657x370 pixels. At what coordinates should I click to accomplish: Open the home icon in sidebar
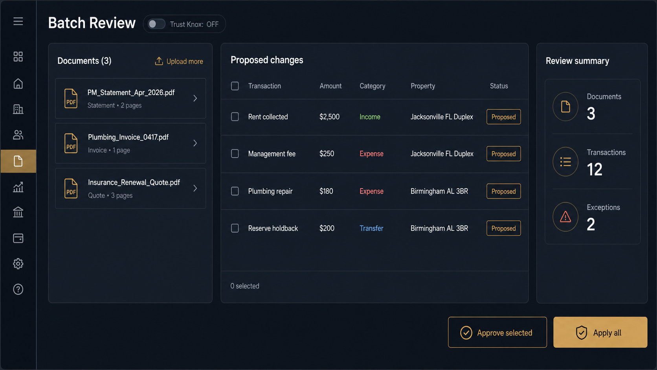(x=18, y=83)
